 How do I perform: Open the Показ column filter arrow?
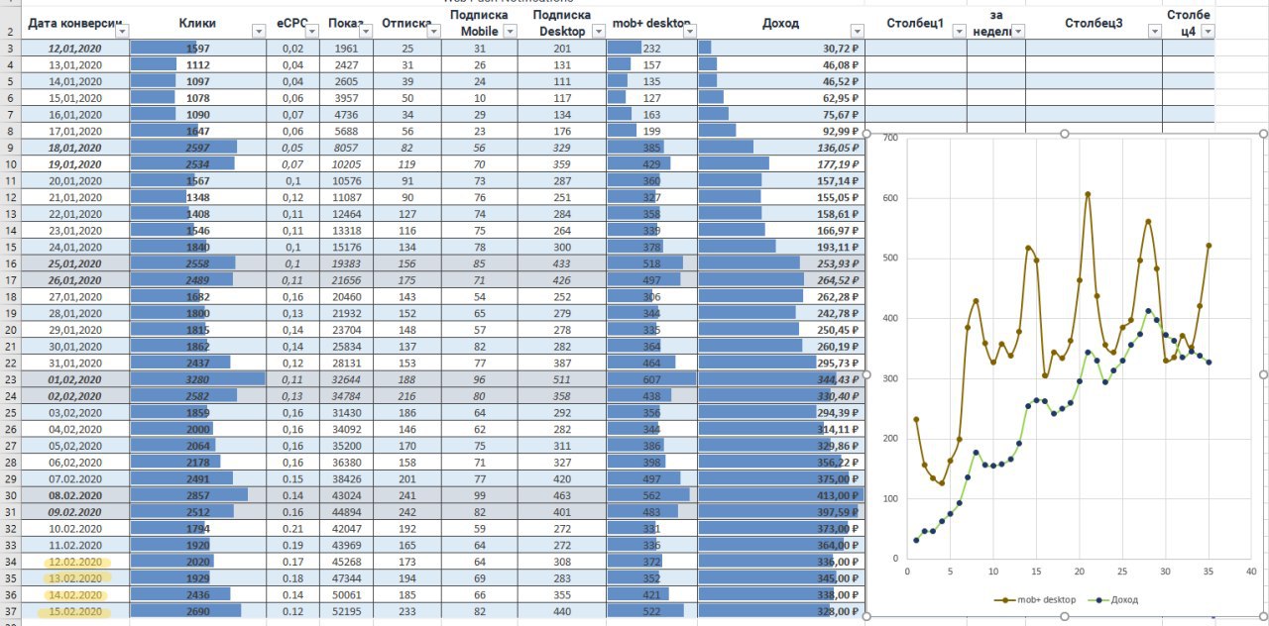point(366,32)
